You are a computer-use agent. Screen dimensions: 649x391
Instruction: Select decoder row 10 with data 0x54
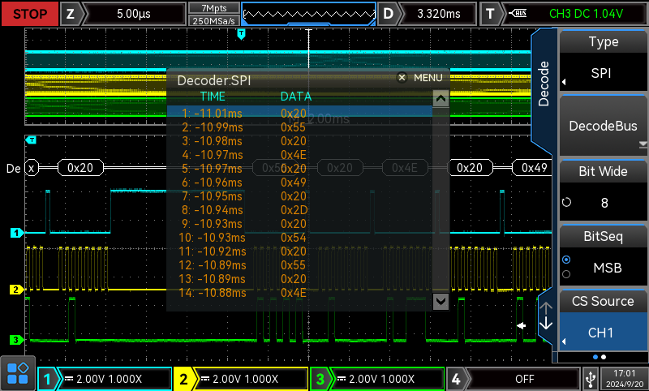pos(299,238)
